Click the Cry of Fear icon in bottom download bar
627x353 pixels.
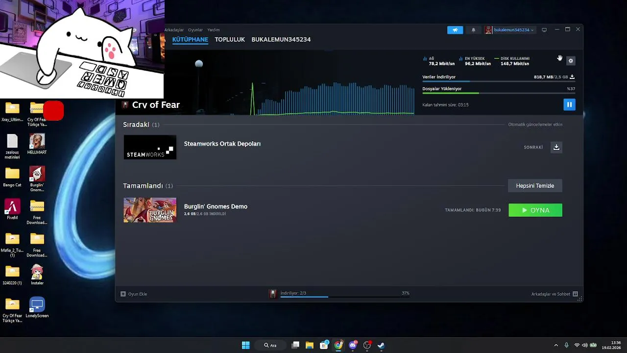pyautogui.click(x=273, y=294)
